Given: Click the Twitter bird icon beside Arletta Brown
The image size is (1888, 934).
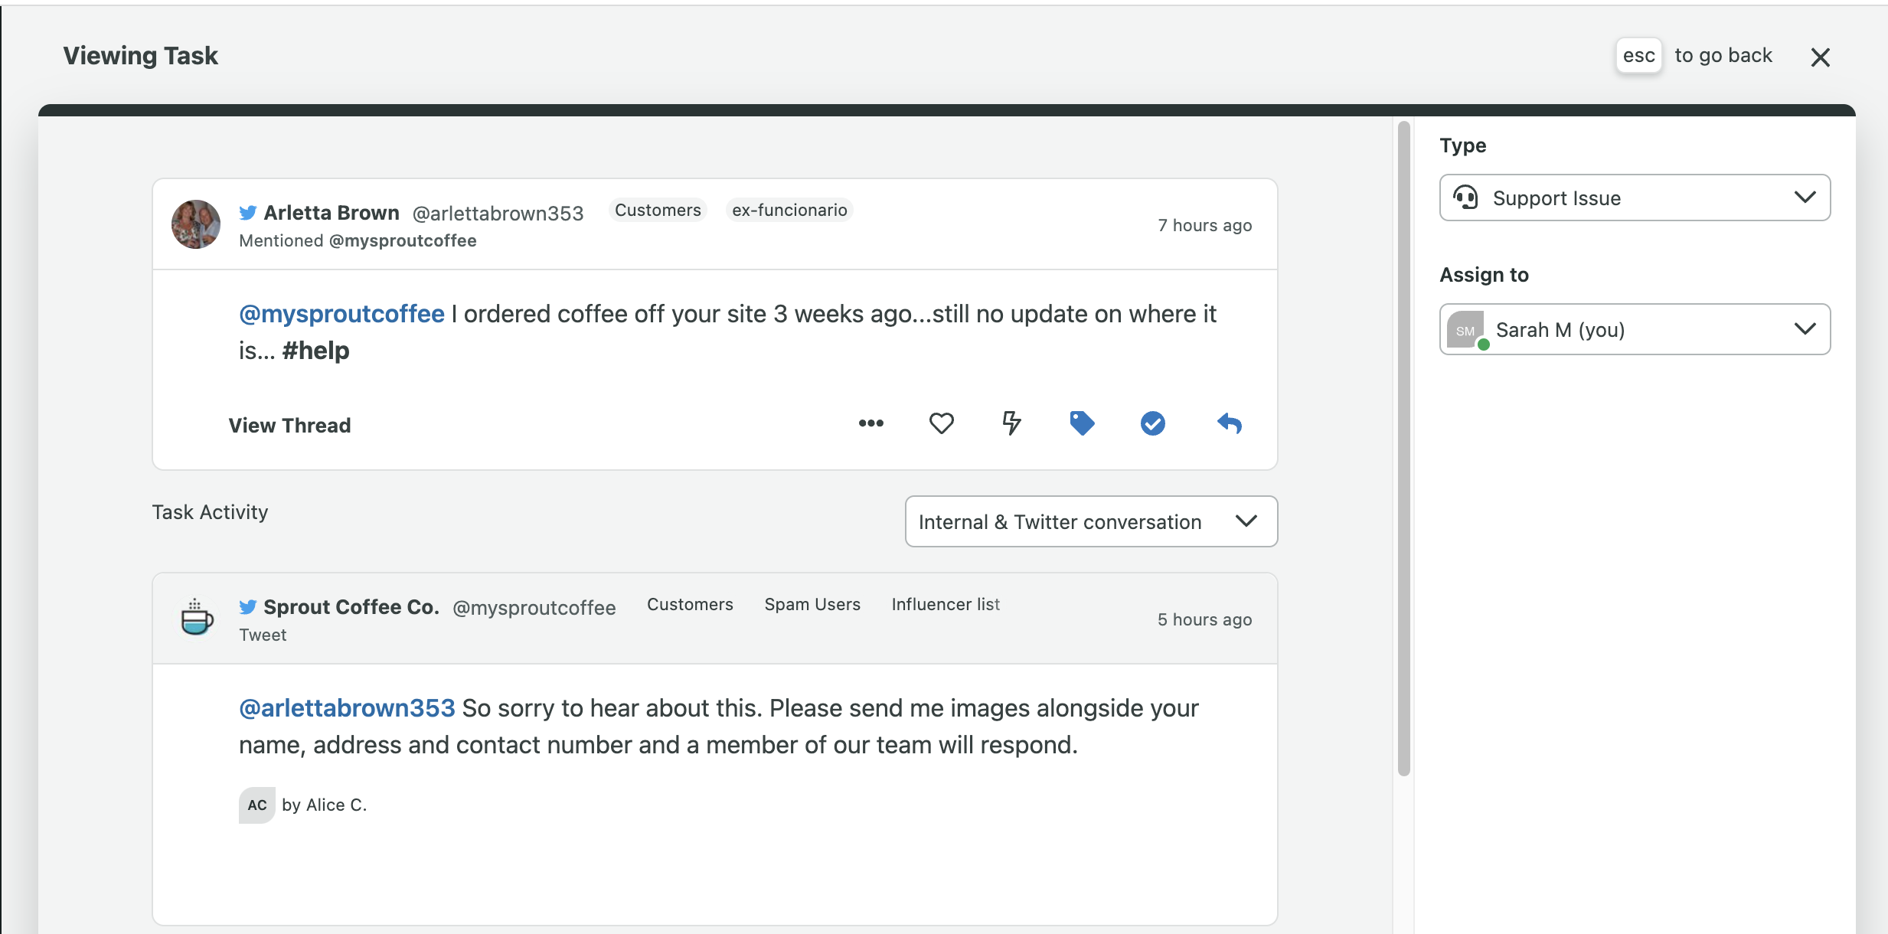Looking at the screenshot, I should point(247,212).
